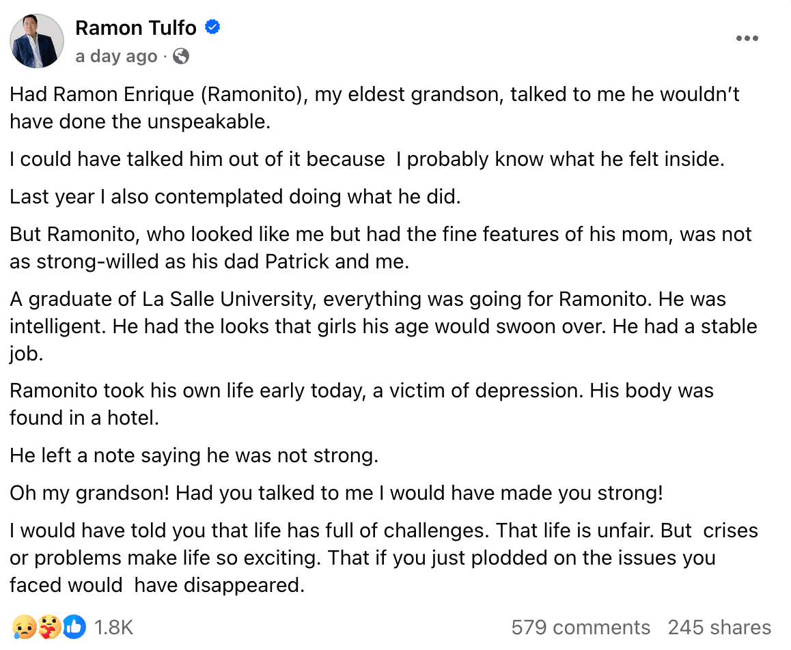Click the paragraph mentioning La Salle University
This screenshot has width=791, height=650.
coord(383,325)
